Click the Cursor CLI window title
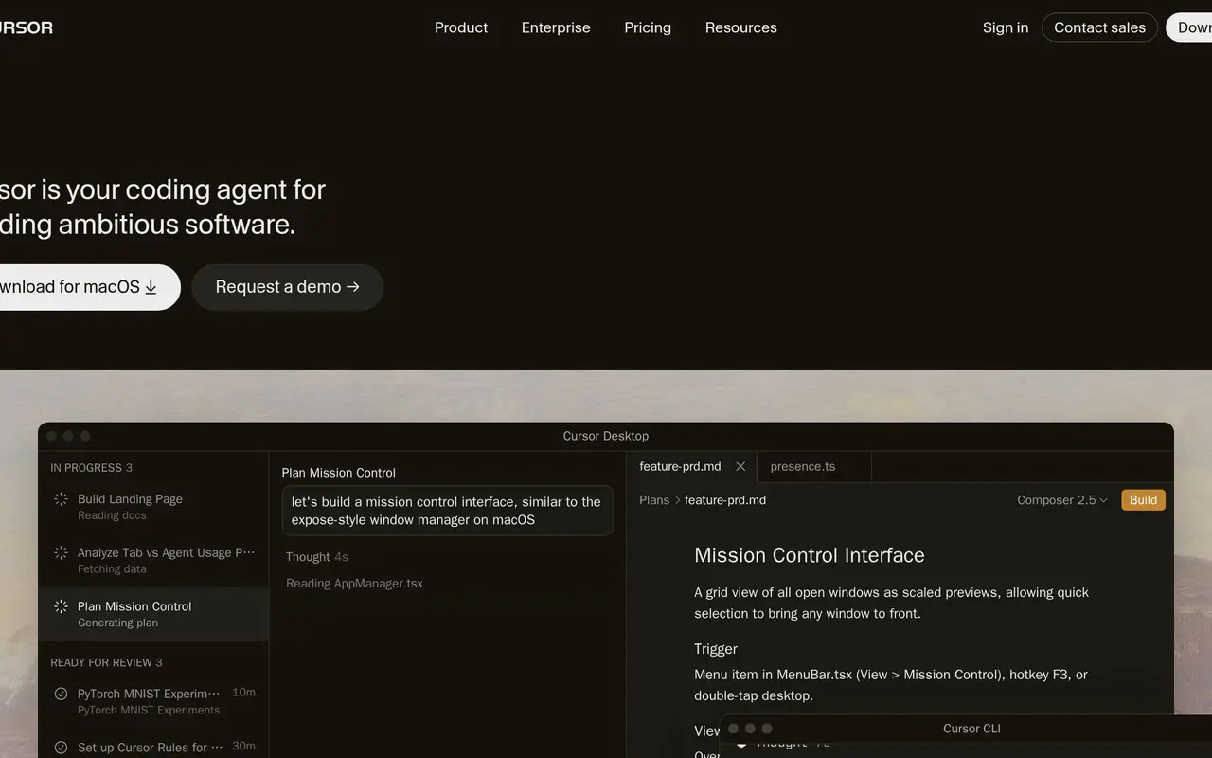Image resolution: width=1212 pixels, height=758 pixels. coord(971,729)
